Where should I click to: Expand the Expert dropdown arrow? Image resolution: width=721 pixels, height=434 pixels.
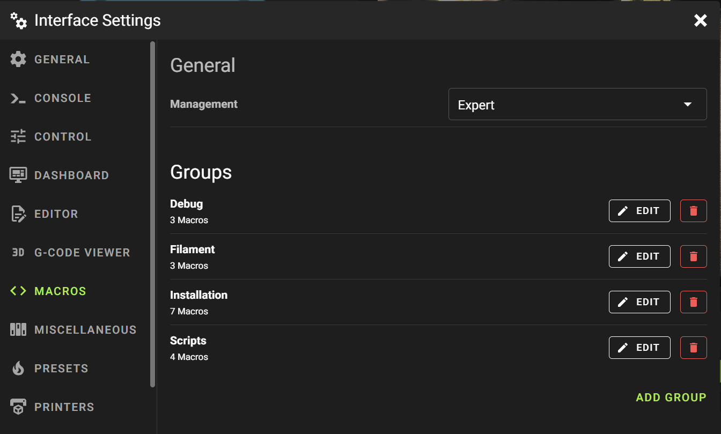point(688,105)
